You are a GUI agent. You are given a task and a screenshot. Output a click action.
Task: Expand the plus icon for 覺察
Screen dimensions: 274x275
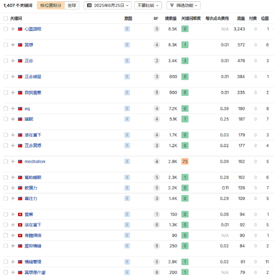click(x=13, y=214)
